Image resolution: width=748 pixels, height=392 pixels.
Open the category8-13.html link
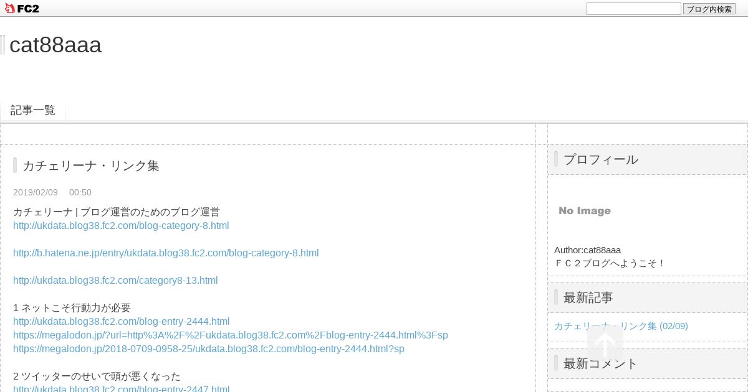coord(115,280)
